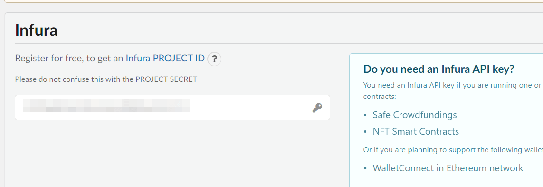The width and height of the screenshot is (543, 187).
Task: Click 'Or if you are planning' sentence
Action: click(453, 150)
